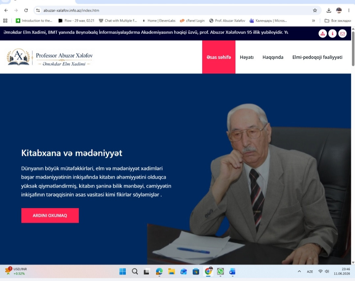The width and height of the screenshot is (355, 281).
Task: Open the Chrome downloads panel
Action: [329, 10]
